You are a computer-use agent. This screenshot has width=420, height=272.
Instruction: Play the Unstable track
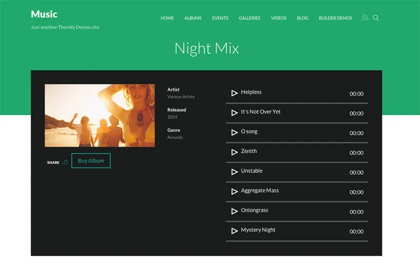[x=235, y=172]
